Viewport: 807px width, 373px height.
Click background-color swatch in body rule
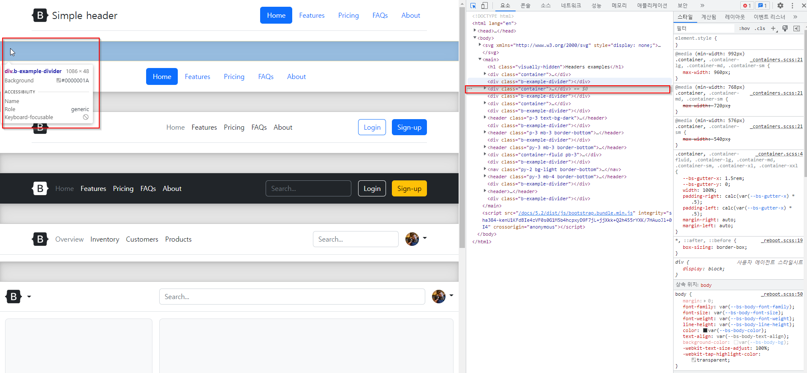click(736, 342)
